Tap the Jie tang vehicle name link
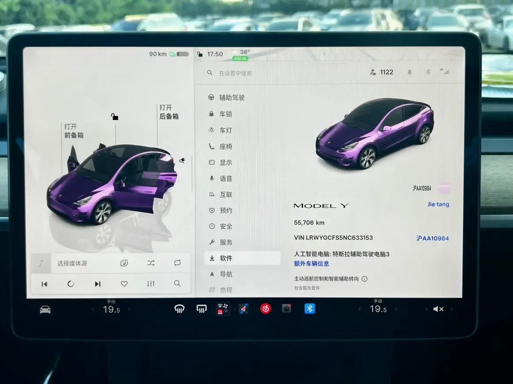513x384 pixels. 438,204
